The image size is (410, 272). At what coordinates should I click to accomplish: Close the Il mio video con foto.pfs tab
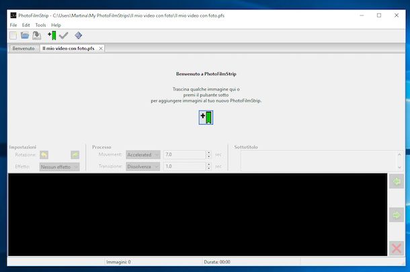click(x=101, y=48)
